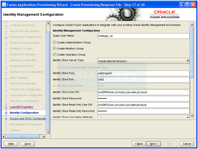The width and height of the screenshot is (198, 149).
Task: Click the sidebar horizontal scrollbar thumb
Action: (22, 136)
